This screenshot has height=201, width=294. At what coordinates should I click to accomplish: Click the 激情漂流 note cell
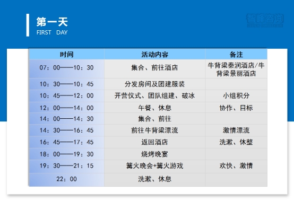(x=236, y=130)
